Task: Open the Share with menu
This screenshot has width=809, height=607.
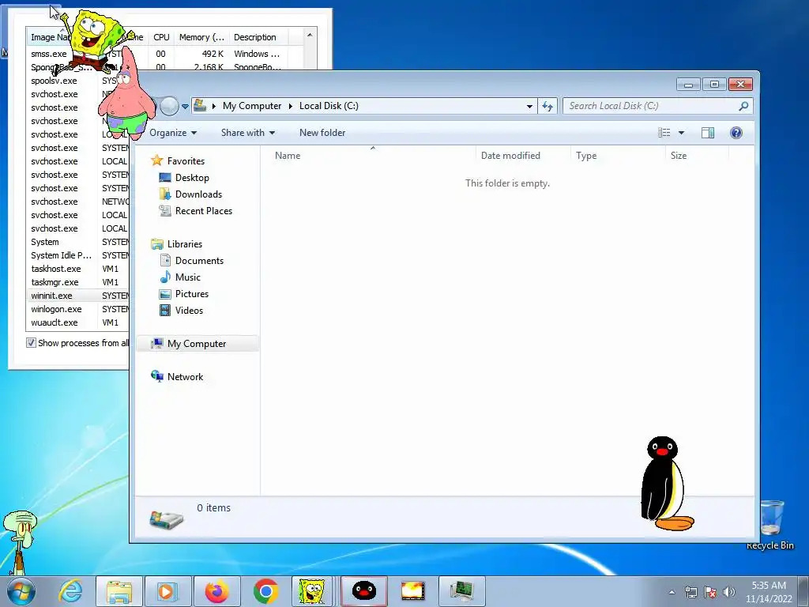Action: [247, 133]
